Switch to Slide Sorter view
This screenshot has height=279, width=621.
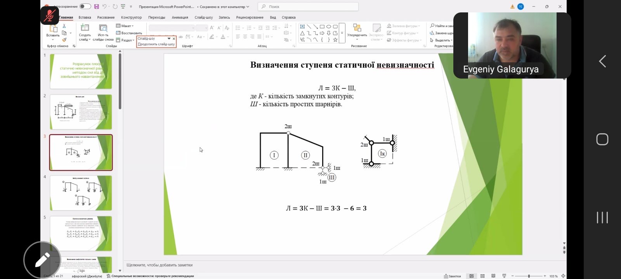(x=482, y=276)
